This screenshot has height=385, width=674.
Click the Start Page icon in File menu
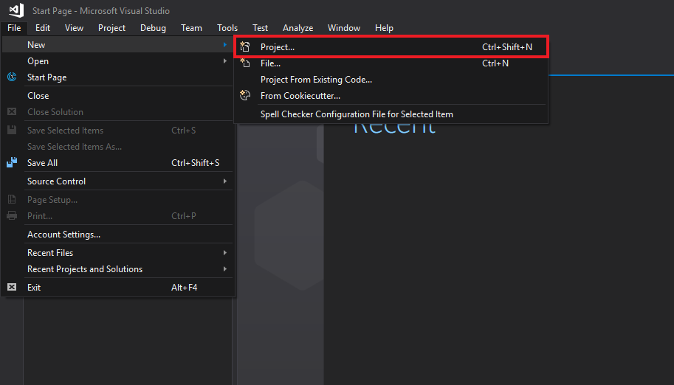click(12, 77)
